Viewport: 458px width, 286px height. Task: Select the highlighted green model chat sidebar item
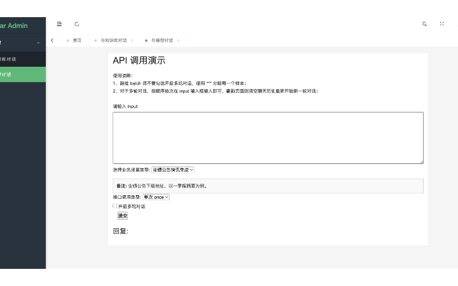23,74
